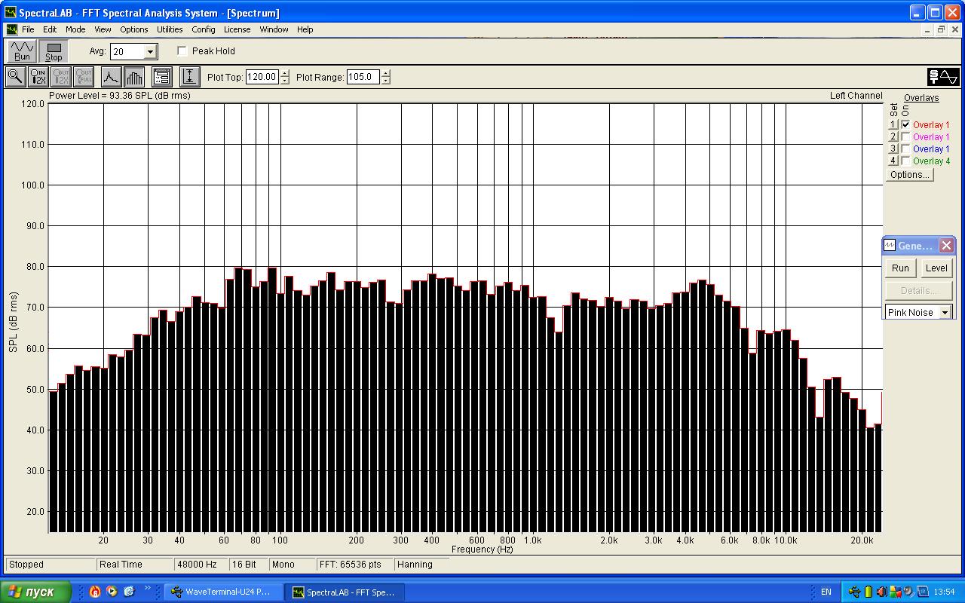Click the overlay Options... button
The height and width of the screenshot is (603, 965).
coord(909,175)
